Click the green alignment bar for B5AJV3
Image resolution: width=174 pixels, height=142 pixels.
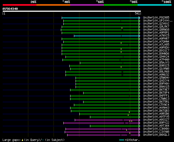[109, 63]
